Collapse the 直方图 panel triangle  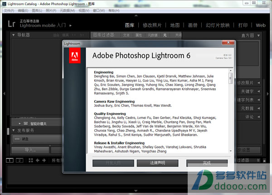click(x=258, y=35)
